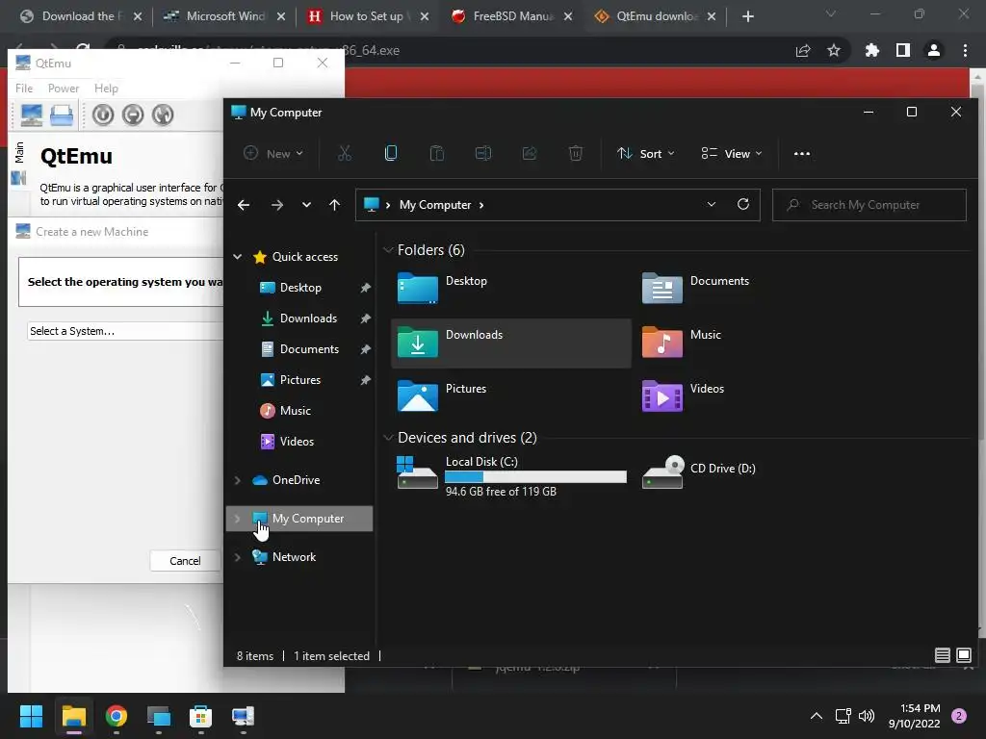Switch to details view icon in status bar
The width and height of the screenshot is (986, 739).
942,655
